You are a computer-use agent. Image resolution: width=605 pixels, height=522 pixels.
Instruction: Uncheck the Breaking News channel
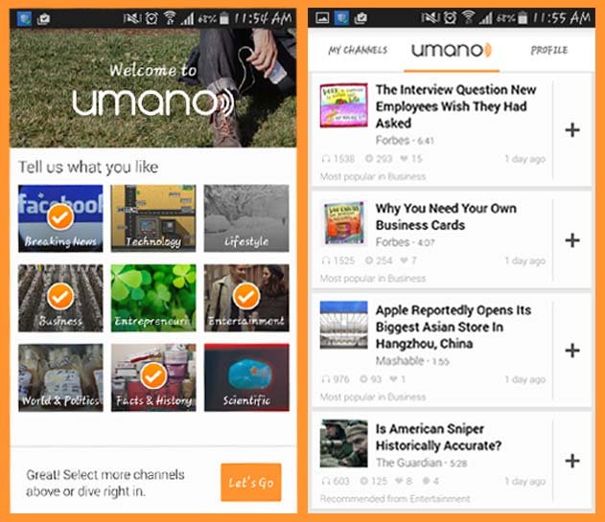coord(60,218)
